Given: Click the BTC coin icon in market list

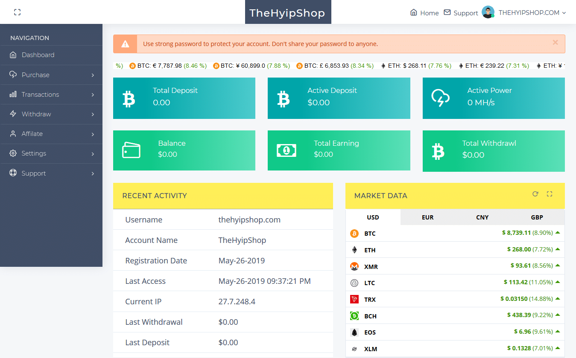Looking at the screenshot, I should pos(354,234).
